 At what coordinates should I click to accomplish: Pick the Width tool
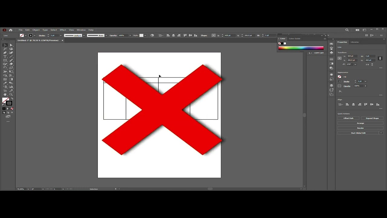pos(5,71)
